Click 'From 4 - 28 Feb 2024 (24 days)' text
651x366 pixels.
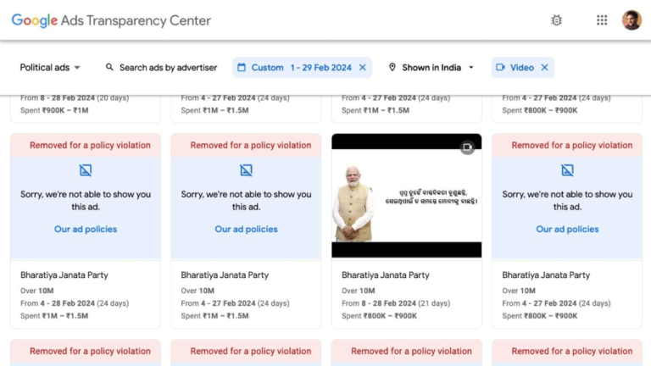point(75,303)
